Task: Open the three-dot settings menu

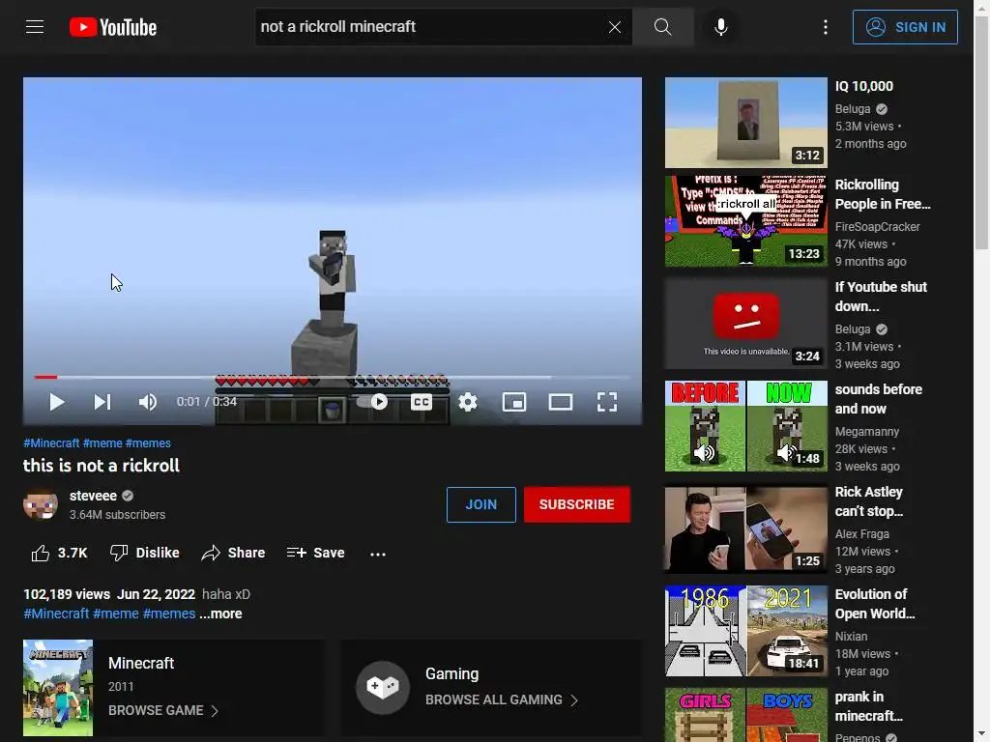Action: pyautogui.click(x=826, y=27)
